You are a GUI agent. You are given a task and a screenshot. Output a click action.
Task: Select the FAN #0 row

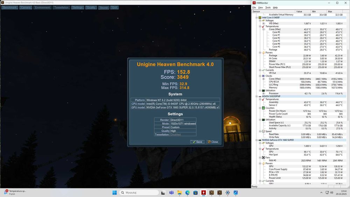(299, 160)
